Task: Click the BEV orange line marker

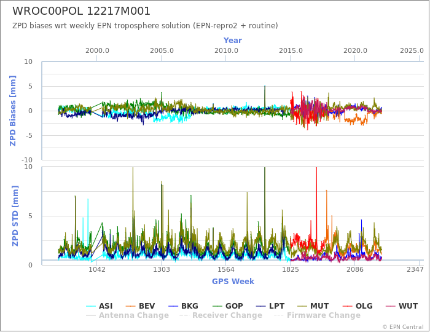Action: click(x=130, y=306)
